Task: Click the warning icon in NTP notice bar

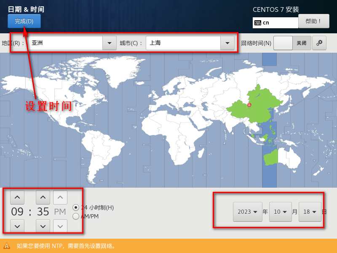Action: tap(7, 246)
